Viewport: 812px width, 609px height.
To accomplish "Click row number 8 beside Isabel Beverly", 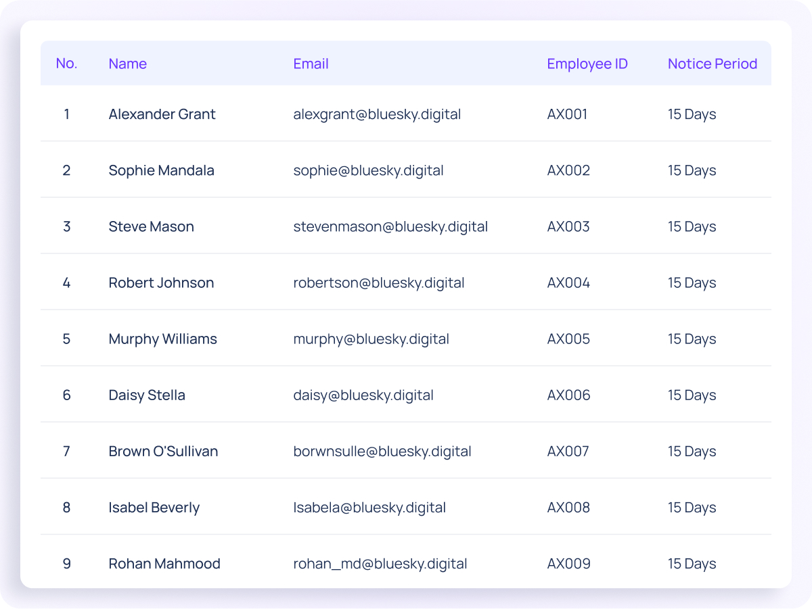I will point(66,507).
